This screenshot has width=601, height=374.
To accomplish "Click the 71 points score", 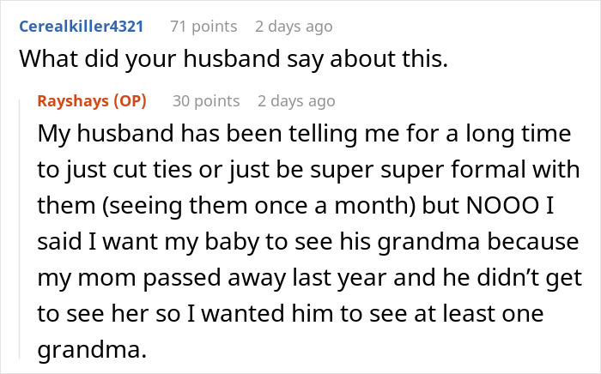I will click(x=201, y=25).
